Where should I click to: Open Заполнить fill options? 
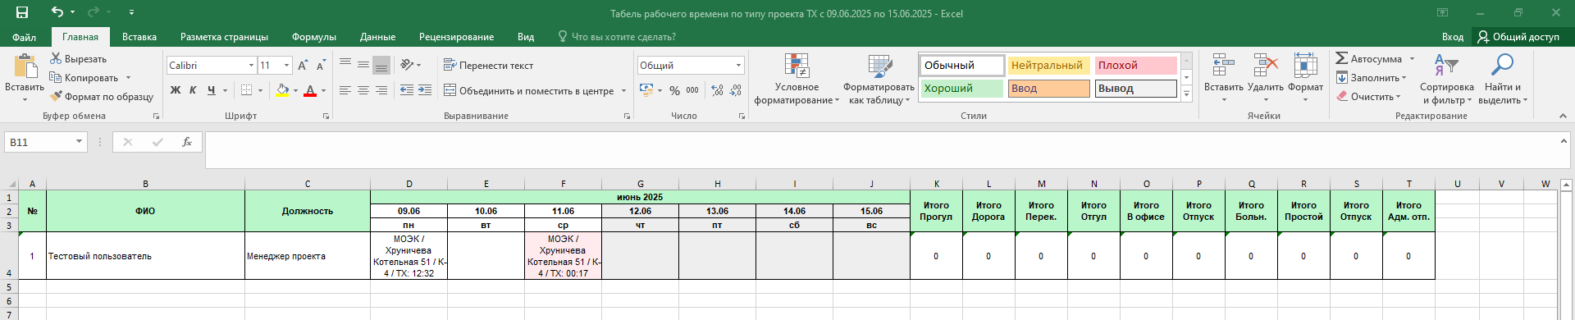coord(1371,78)
